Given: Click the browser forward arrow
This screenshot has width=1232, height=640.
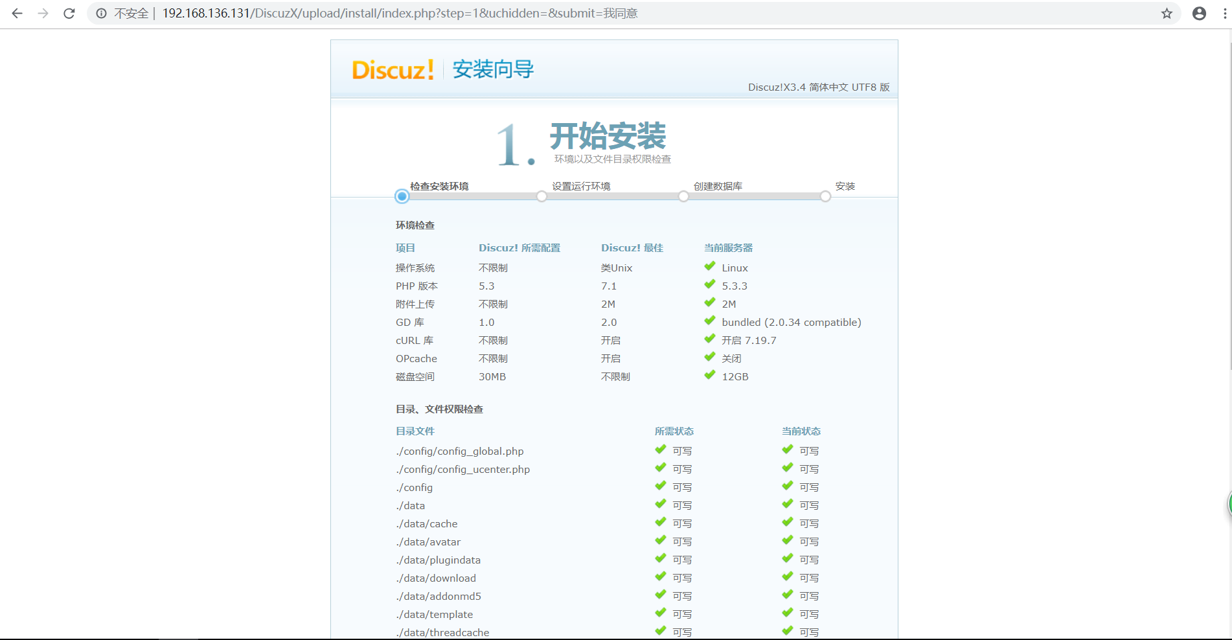Looking at the screenshot, I should point(43,13).
